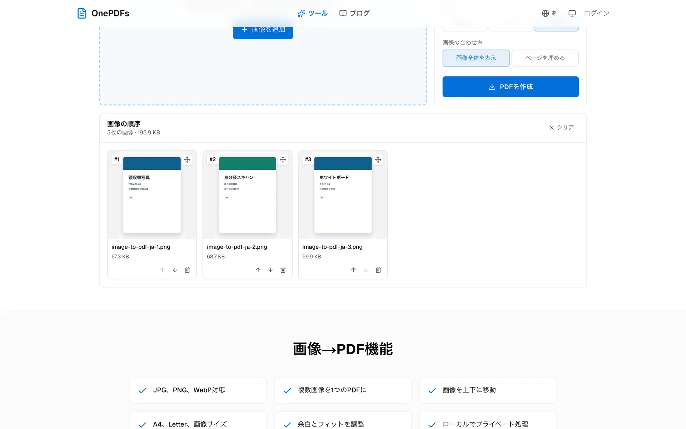Click the 画像を上下に移動 feature card
Viewport: 686px width, 429px height.
coord(488,390)
